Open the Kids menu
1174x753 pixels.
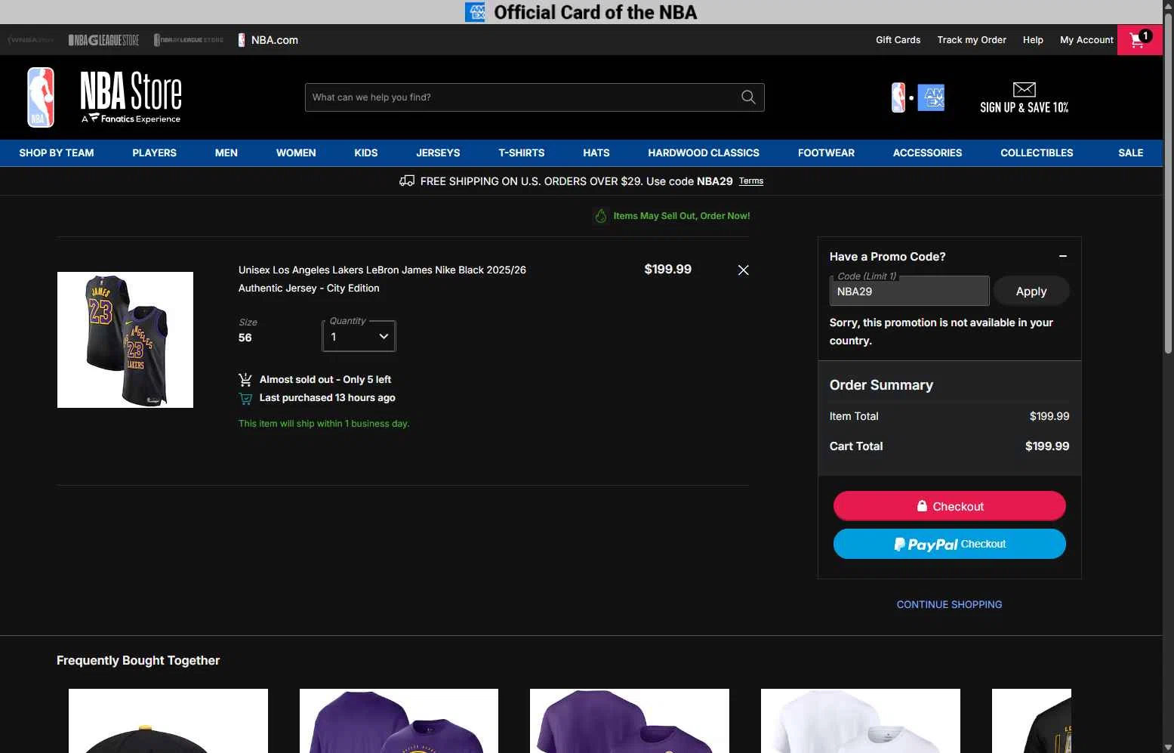pos(366,153)
